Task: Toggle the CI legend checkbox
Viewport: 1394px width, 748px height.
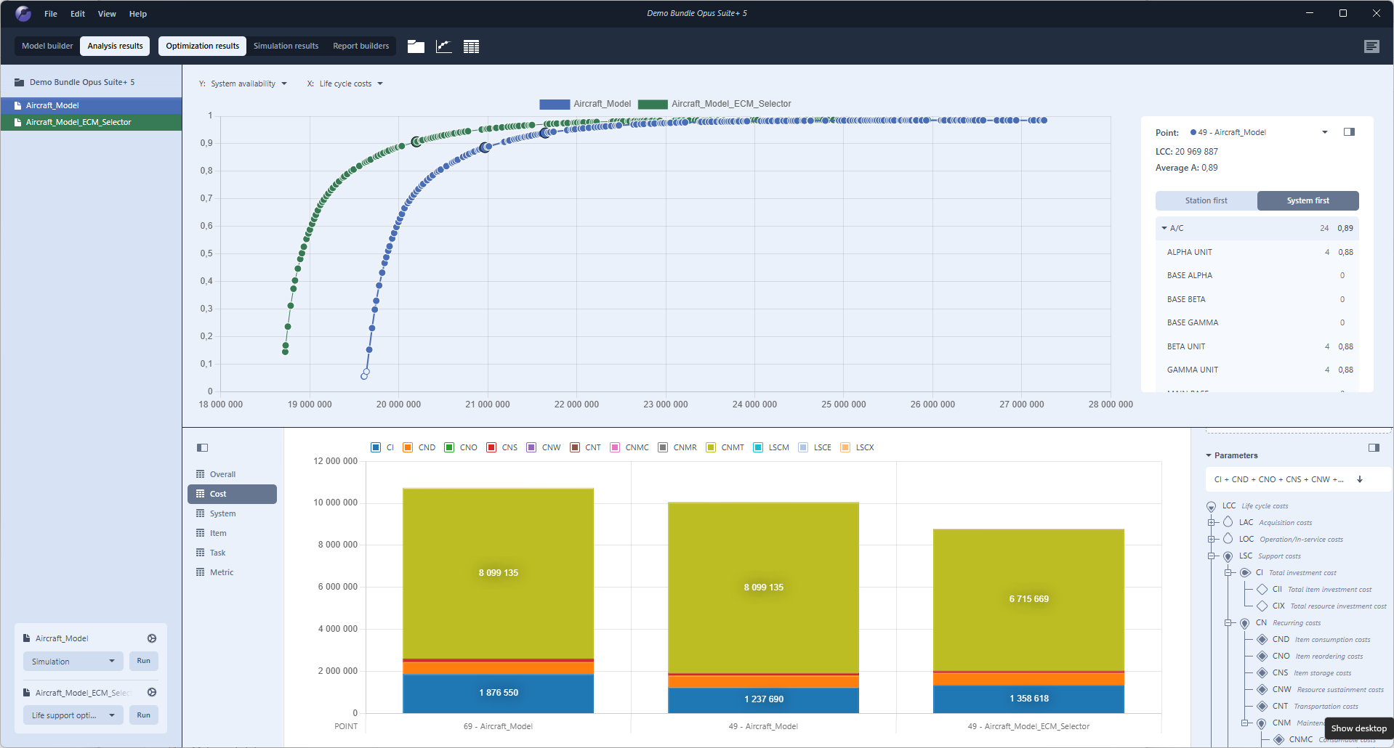Action: tap(376, 447)
